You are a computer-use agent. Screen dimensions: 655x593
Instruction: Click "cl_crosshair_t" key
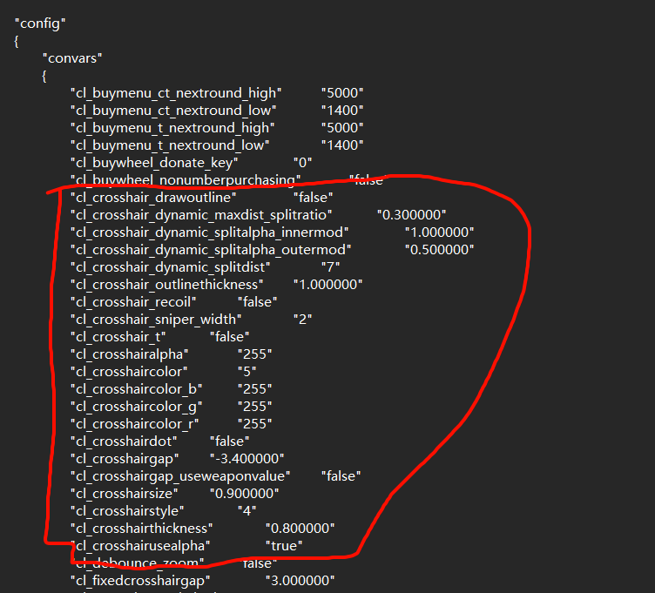[x=118, y=337]
